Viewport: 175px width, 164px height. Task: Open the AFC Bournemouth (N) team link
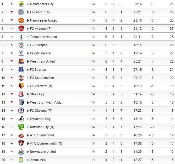46,143
